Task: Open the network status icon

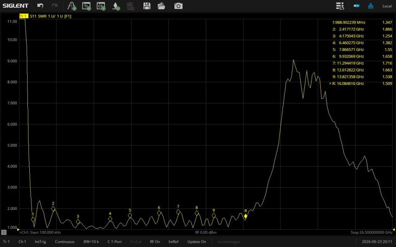Action: click(x=370, y=6)
